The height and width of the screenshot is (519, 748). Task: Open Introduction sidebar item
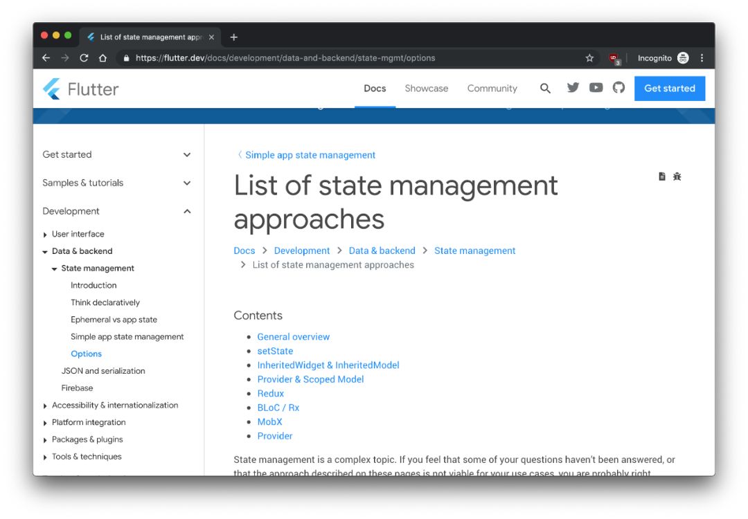click(93, 285)
